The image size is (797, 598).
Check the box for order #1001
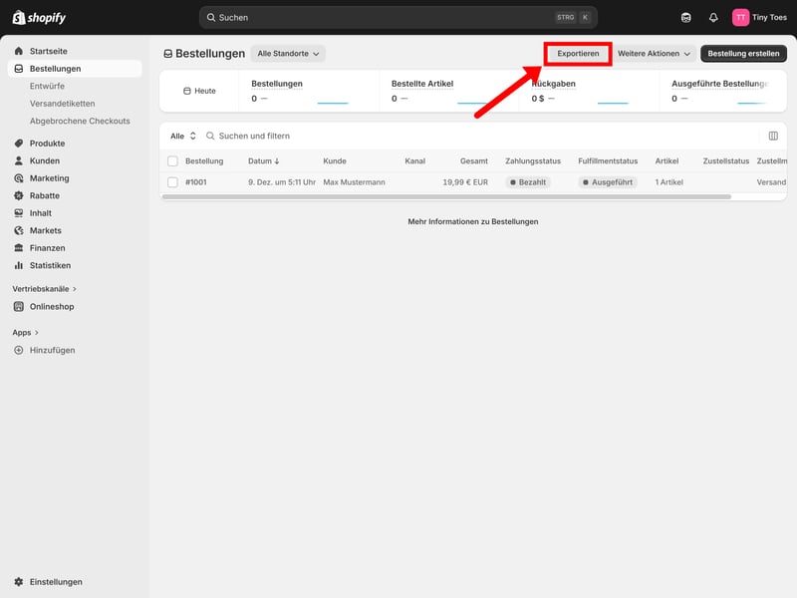[172, 182]
